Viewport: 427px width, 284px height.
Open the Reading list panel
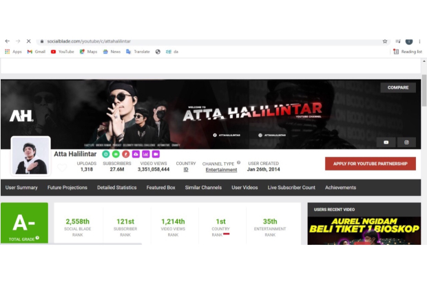pyautogui.click(x=407, y=52)
